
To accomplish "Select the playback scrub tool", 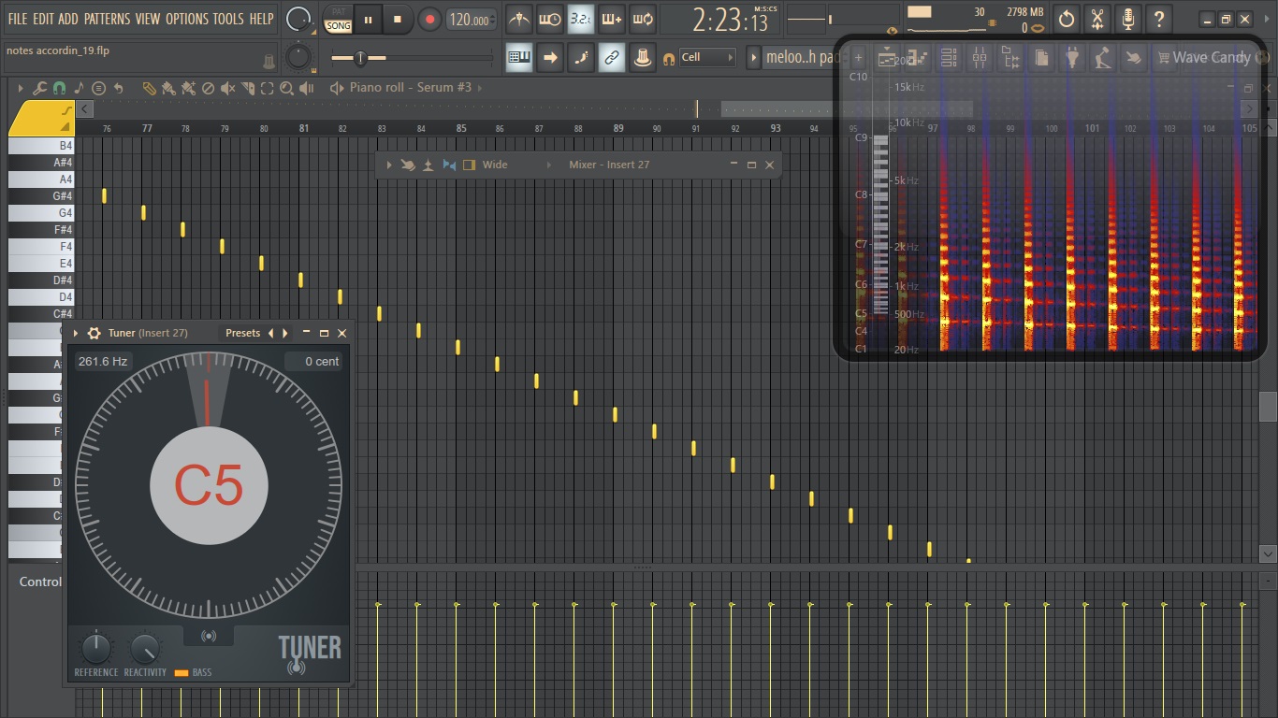I will coord(307,88).
